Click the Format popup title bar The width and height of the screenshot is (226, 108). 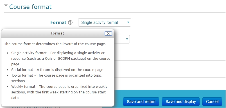coord(58,33)
